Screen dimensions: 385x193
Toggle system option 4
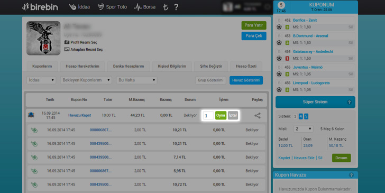click(300, 116)
